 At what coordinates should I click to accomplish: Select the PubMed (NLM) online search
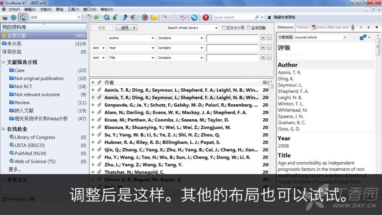(30, 153)
